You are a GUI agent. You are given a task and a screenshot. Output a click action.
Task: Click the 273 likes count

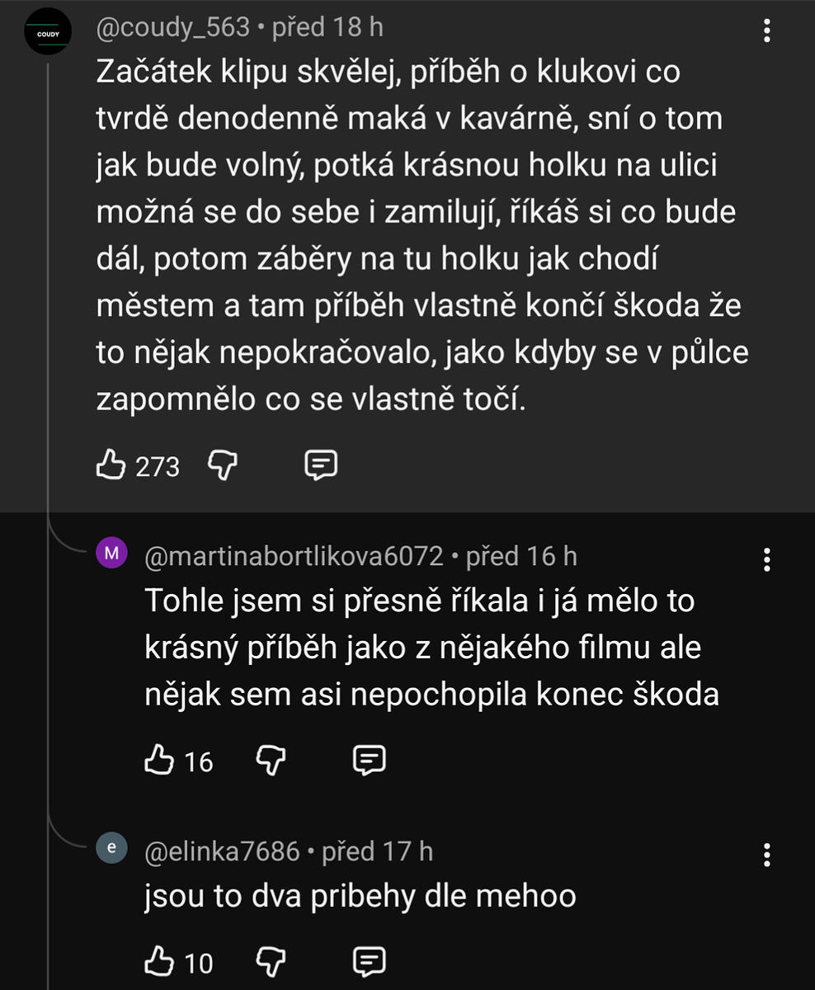tap(158, 467)
